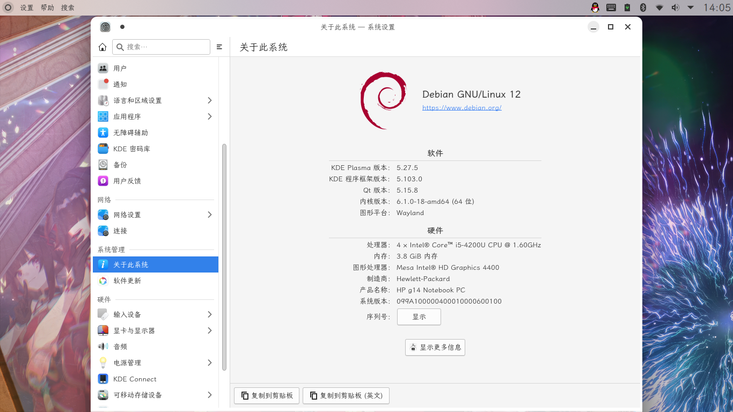Click 复制到剪贴板 (英文) button
This screenshot has width=733, height=412.
coord(346,396)
